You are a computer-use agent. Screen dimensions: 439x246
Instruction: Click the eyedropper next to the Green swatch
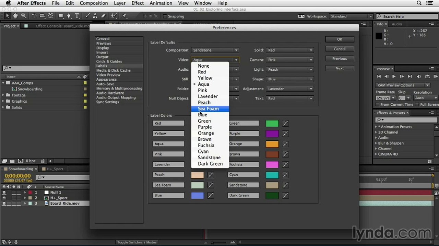pyautogui.click(x=285, y=123)
